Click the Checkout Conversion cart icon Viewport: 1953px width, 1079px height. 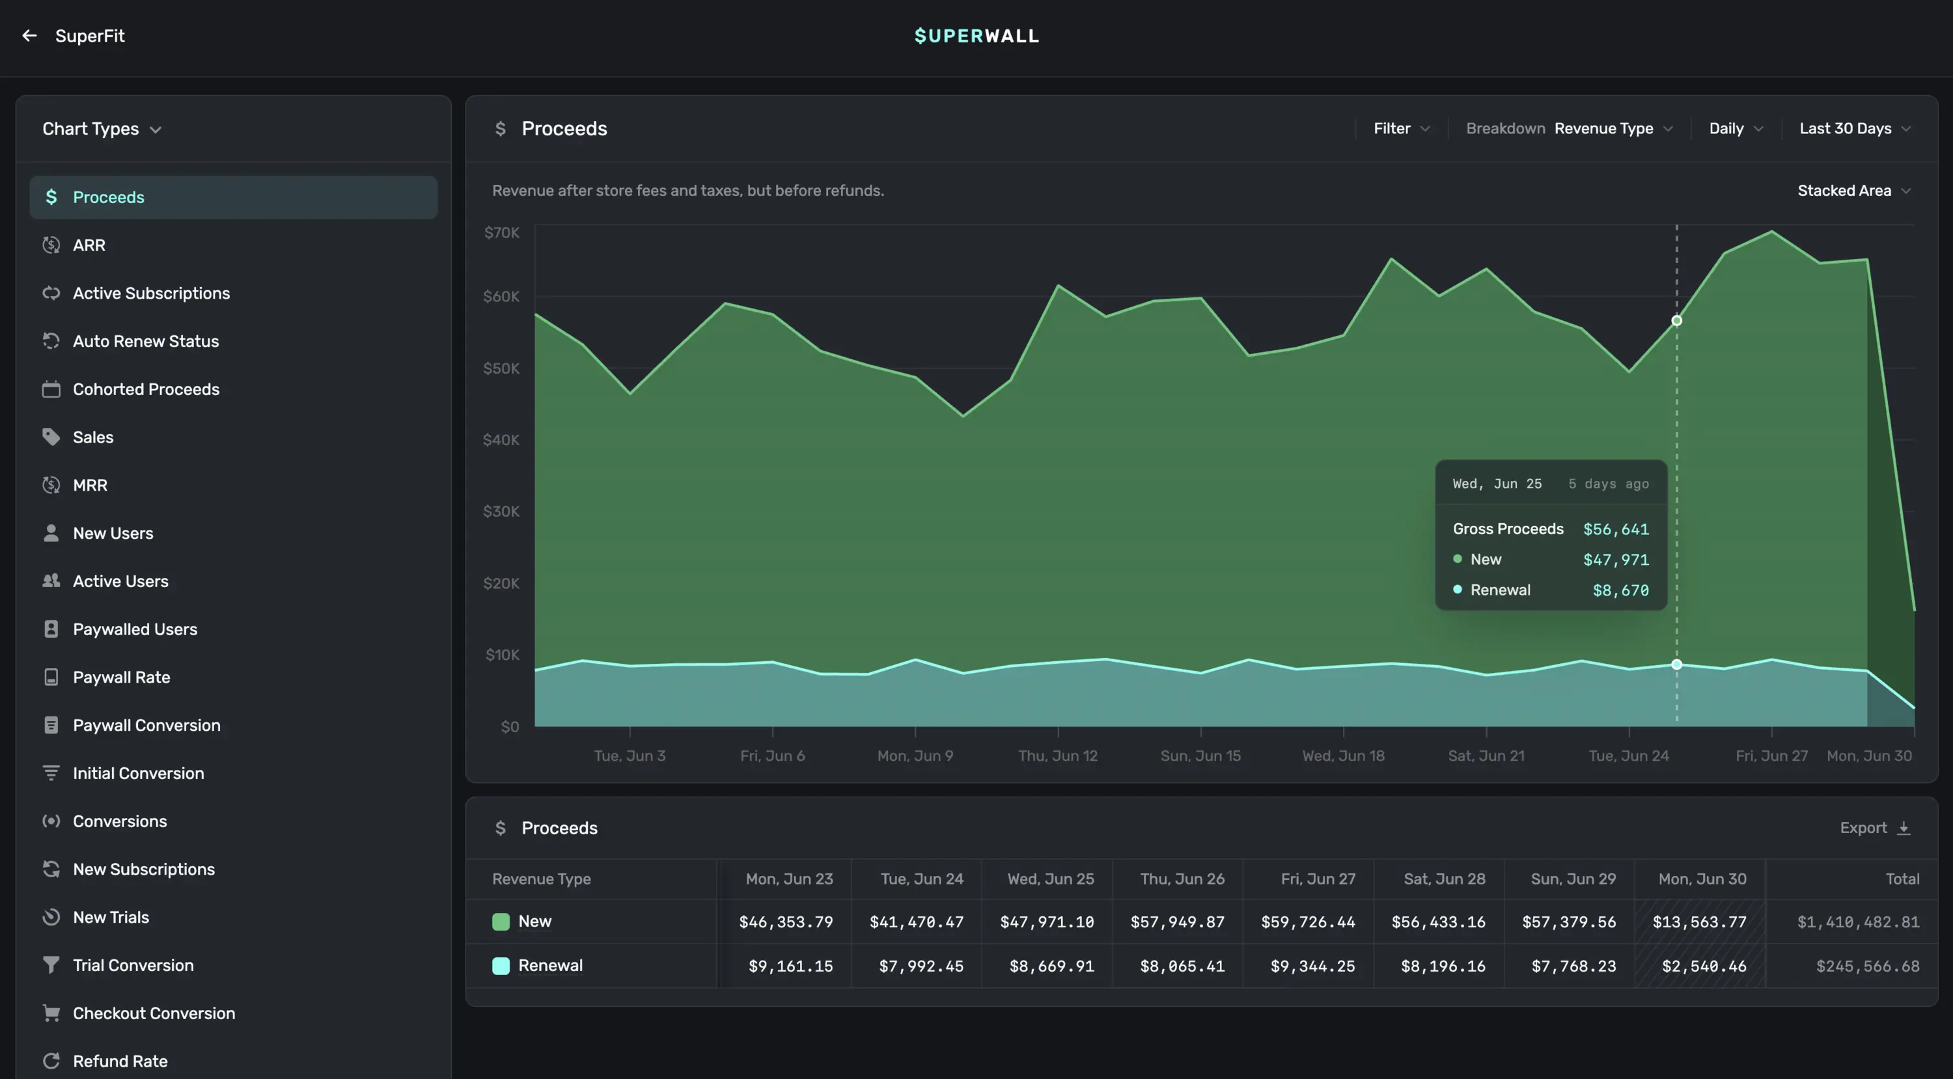[51, 1013]
